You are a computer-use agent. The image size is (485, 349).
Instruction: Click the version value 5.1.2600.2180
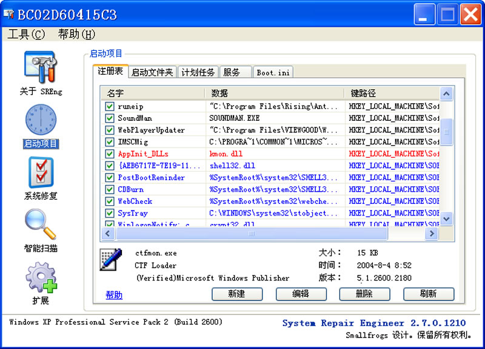pos(384,278)
